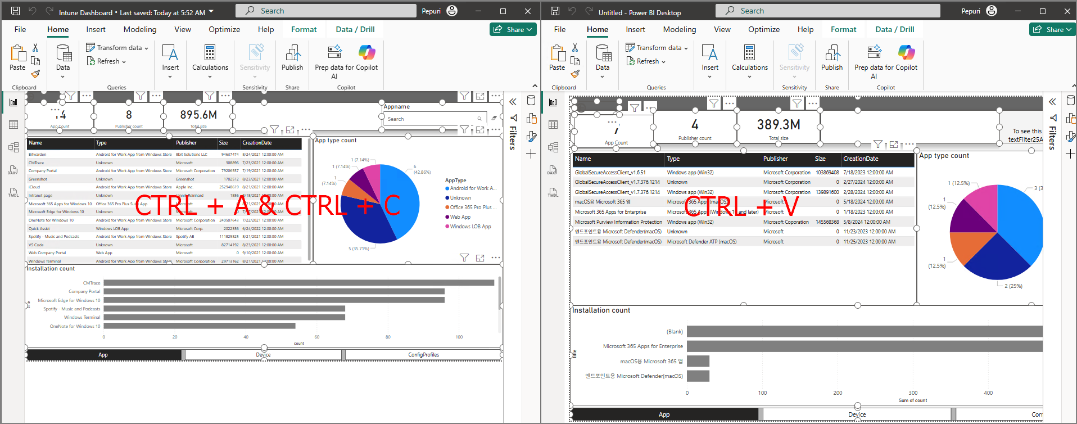
Task: Open DAX query view in Intune Dashboard sidebar
Action: (13, 170)
